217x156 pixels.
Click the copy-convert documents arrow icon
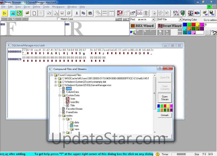(x=176, y=13)
